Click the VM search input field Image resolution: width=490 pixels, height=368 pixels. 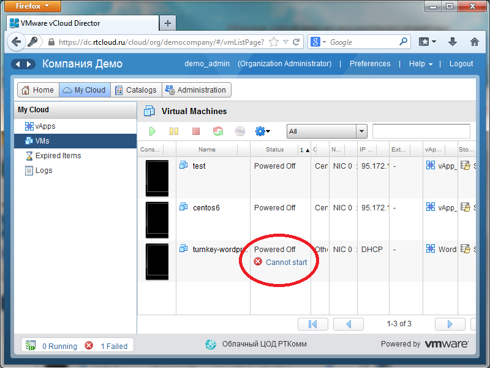point(421,131)
